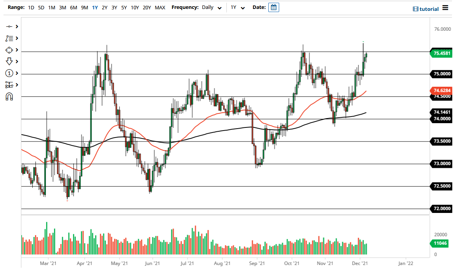Switch to the 6M range
Viewport: 457px width, 272px height.
pos(73,7)
